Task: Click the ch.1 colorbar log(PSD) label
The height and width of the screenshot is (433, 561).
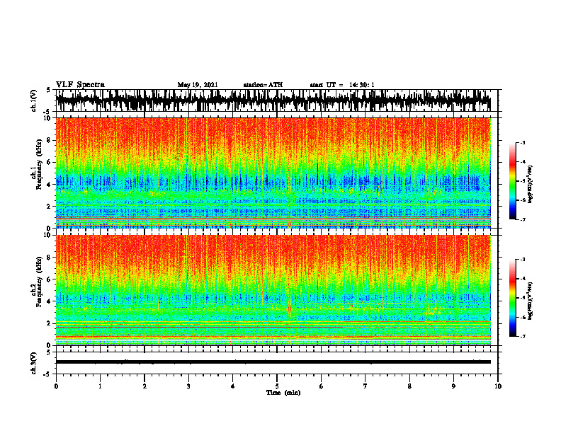Action: 531,184
